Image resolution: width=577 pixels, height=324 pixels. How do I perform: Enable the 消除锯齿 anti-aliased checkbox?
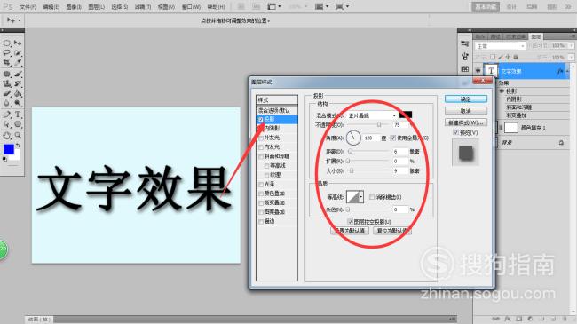pos(372,197)
